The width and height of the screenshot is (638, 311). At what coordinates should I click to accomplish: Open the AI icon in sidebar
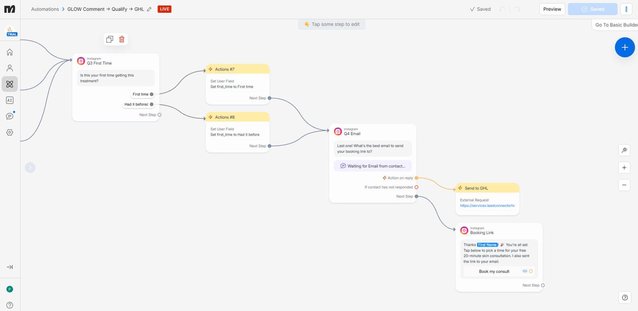10,100
